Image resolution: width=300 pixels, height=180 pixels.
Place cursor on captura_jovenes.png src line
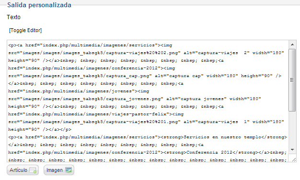pyautogui.click(x=135, y=99)
